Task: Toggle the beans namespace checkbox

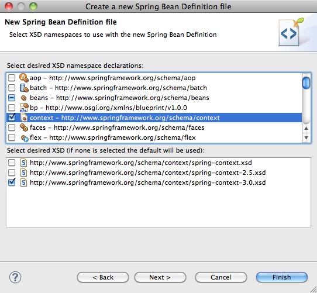Action: coord(12,98)
